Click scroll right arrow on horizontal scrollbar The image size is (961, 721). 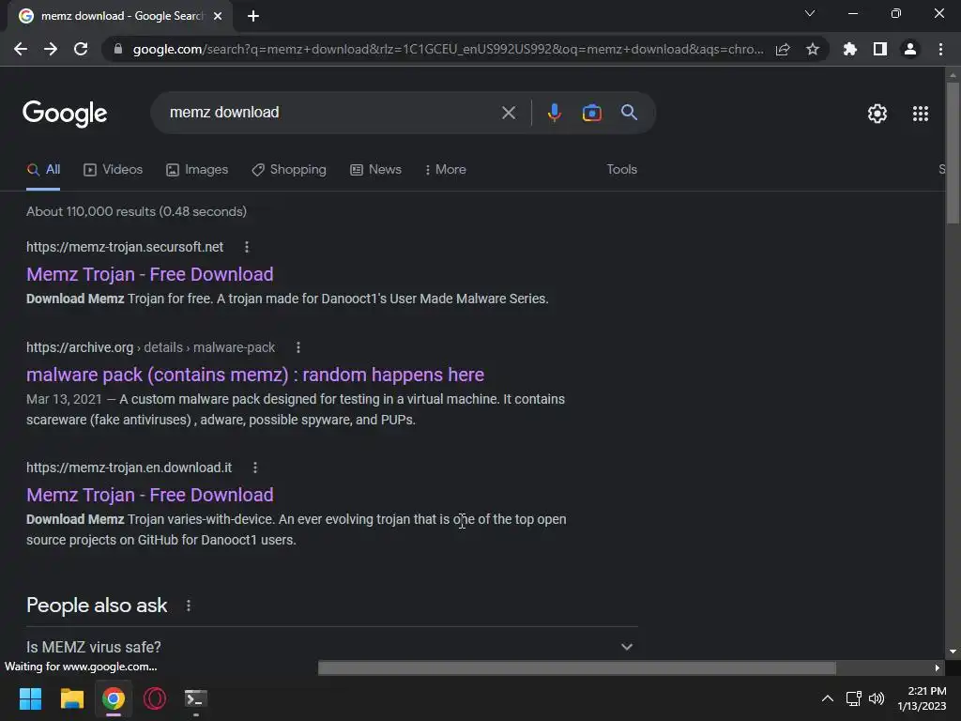tap(938, 667)
